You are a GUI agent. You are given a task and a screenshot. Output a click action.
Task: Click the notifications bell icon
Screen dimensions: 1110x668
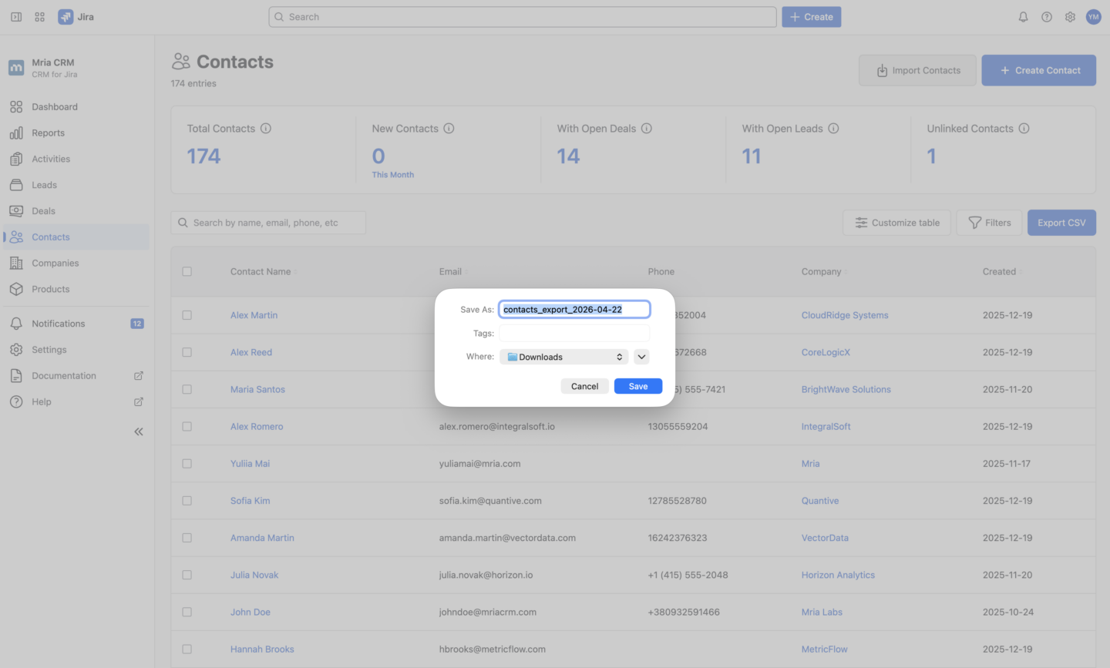tap(1023, 16)
